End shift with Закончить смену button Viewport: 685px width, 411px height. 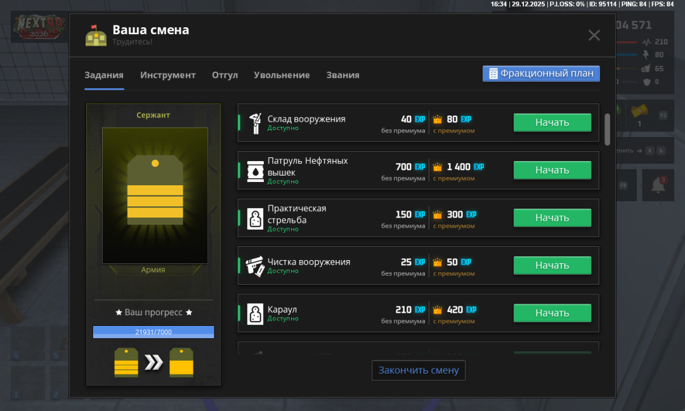pyautogui.click(x=419, y=370)
